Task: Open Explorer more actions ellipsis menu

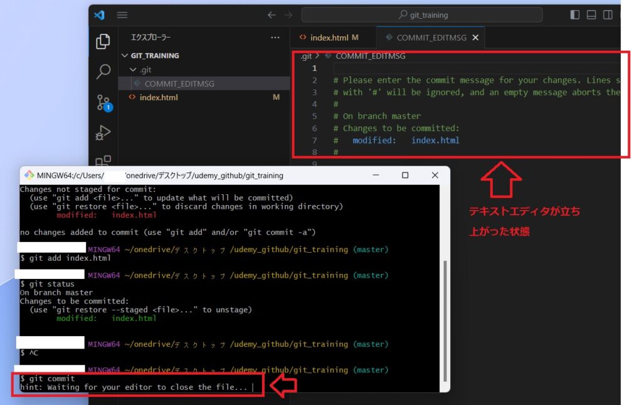Action: tap(275, 38)
